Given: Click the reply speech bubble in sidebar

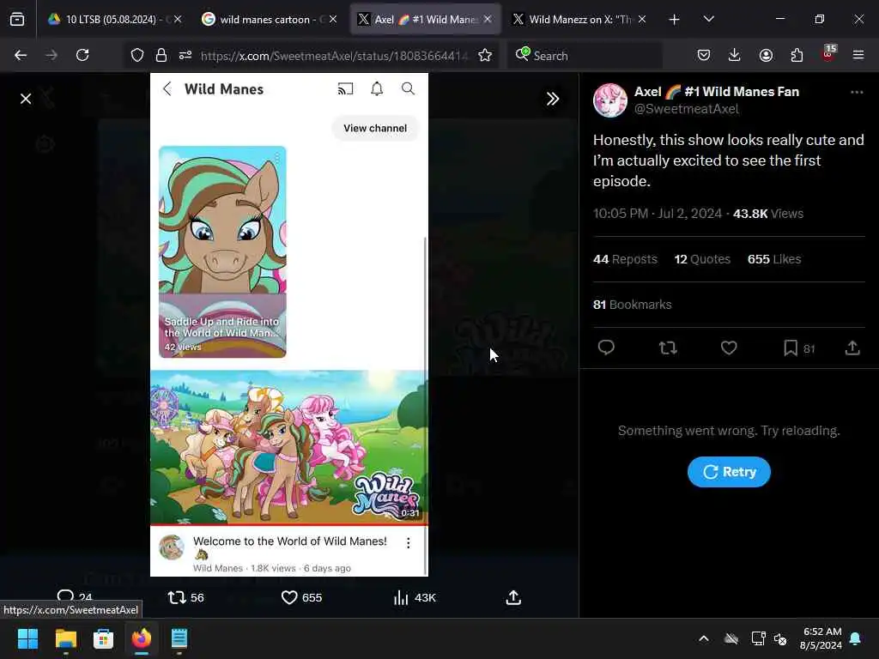Looking at the screenshot, I should 606,348.
